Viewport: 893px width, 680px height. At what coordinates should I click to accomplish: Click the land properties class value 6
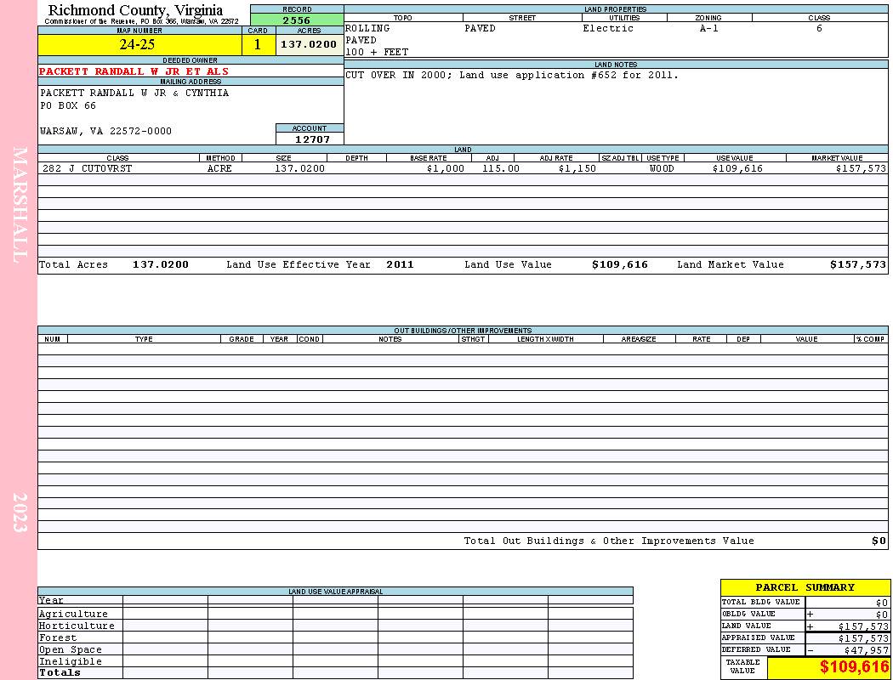(819, 28)
